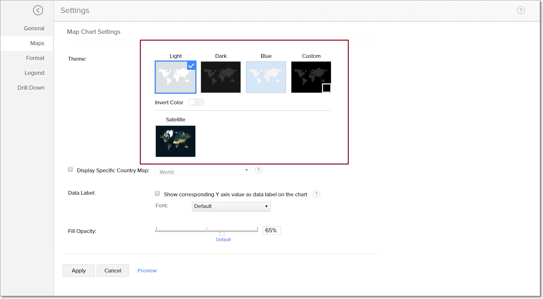This screenshot has height=299, width=543.
Task: Toggle the Invert Color switch
Action: click(196, 102)
